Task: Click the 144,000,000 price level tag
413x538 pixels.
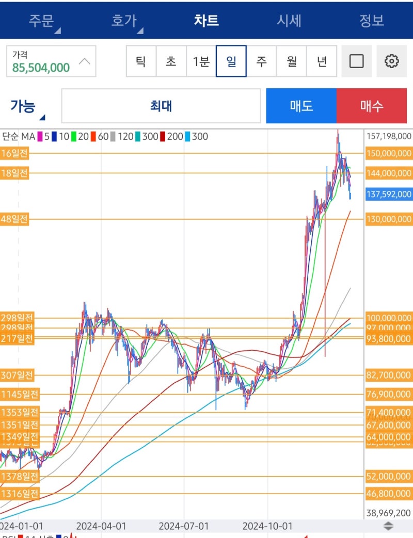Action: point(389,173)
